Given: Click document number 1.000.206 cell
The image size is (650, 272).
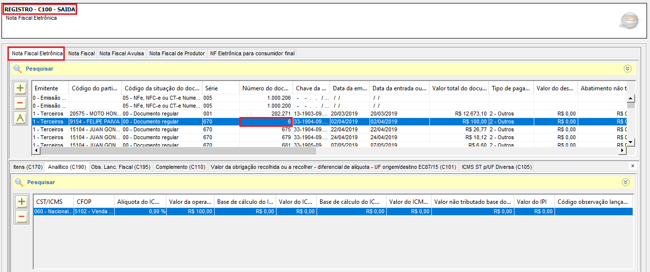Looking at the screenshot, I should 266,98.
